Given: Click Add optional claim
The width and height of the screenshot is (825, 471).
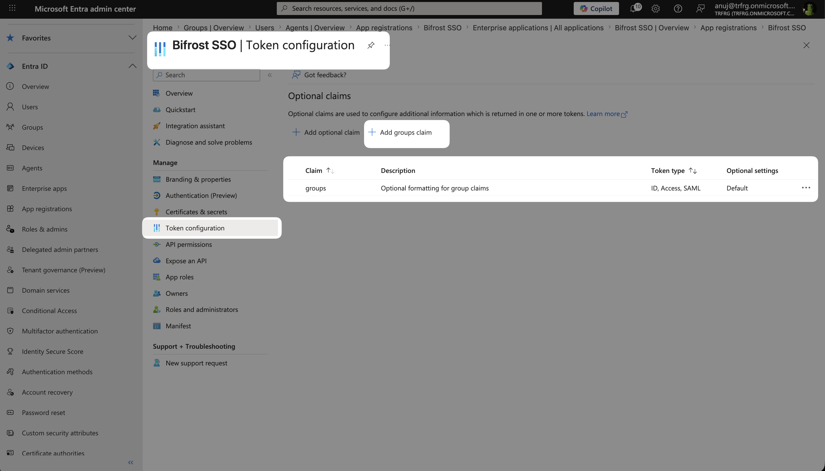Looking at the screenshot, I should [x=326, y=132].
